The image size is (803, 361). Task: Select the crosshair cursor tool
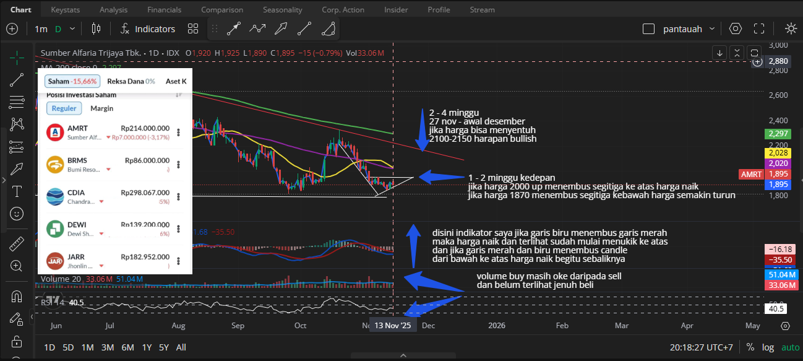[17, 57]
